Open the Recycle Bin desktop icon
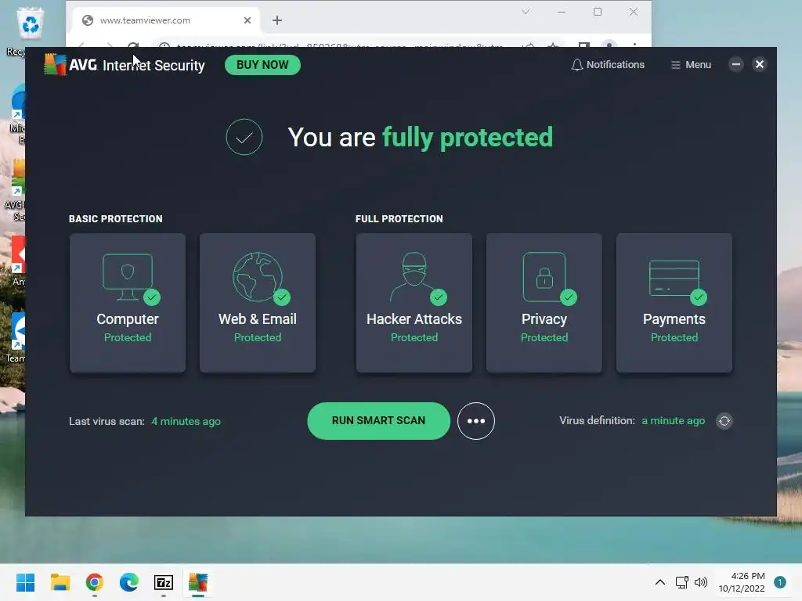The image size is (802, 601). coord(30,31)
